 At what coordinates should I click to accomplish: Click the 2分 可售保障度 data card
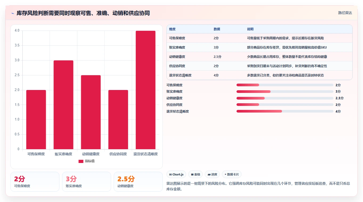[35, 182]
